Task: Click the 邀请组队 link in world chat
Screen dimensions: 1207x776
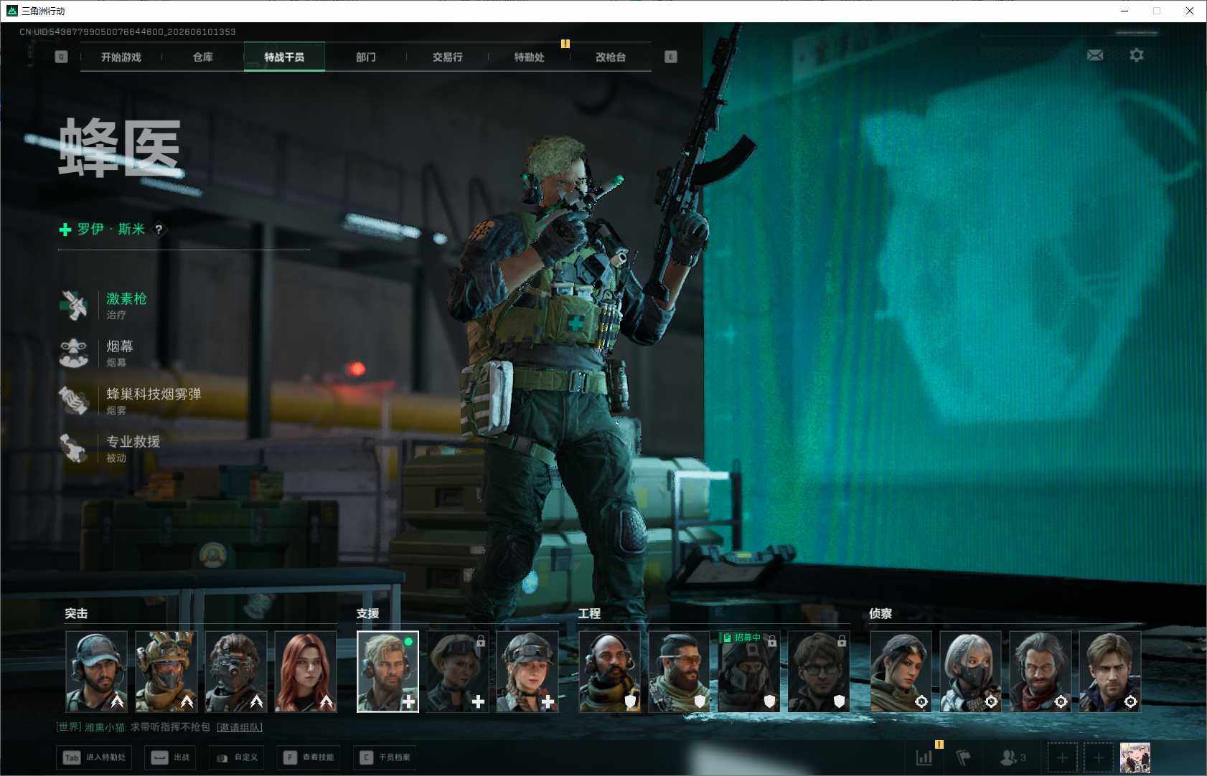Action: coord(240,727)
